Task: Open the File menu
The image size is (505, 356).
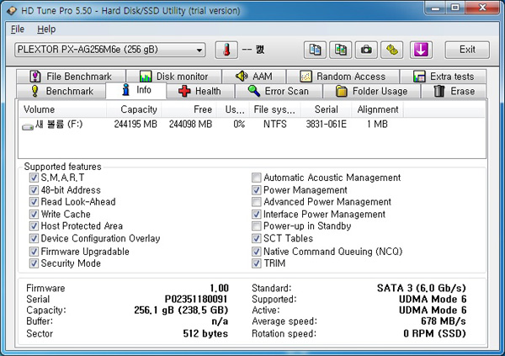Action: click(x=18, y=29)
